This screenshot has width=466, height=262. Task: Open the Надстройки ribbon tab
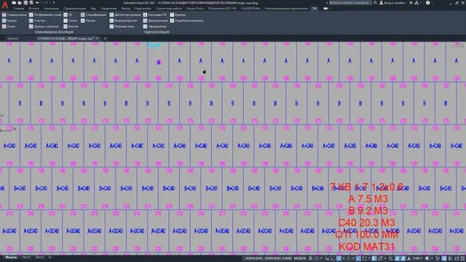pos(143,9)
